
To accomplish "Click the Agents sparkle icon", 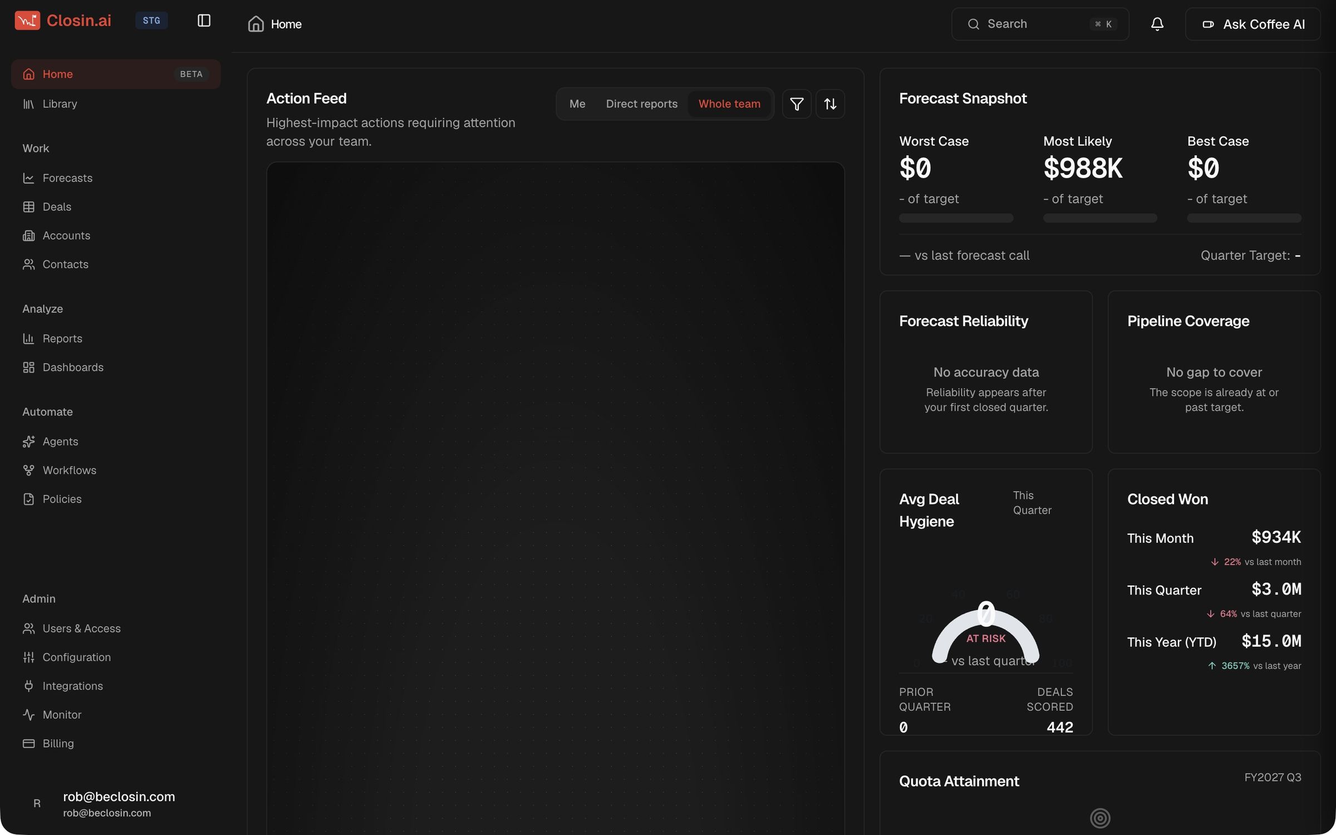I will point(28,441).
